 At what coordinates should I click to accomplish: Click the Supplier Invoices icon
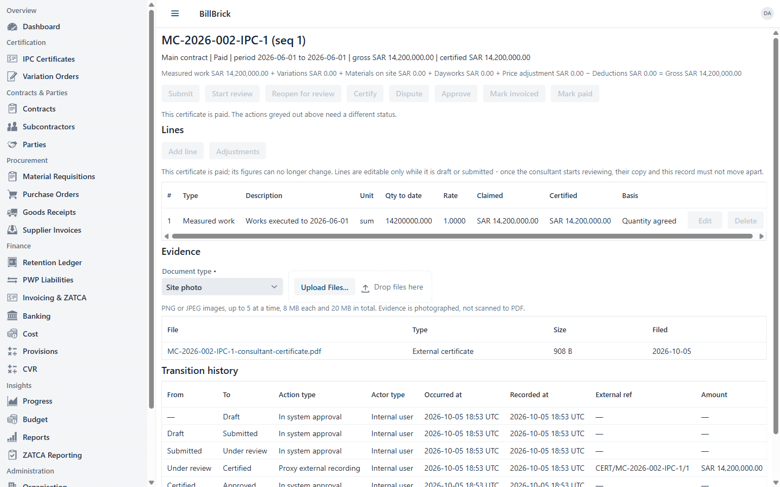tap(12, 230)
